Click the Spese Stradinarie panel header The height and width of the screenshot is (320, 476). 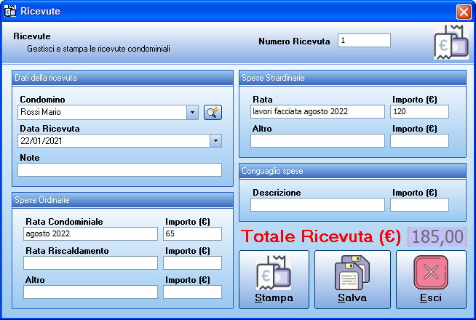pyautogui.click(x=352, y=78)
